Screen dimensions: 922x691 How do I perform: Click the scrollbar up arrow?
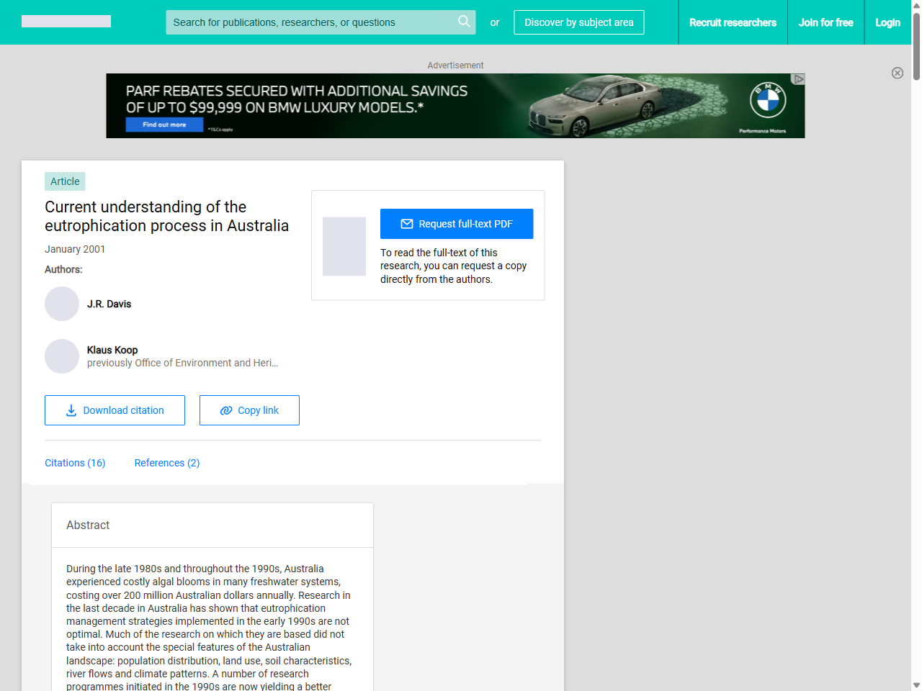(x=916, y=5)
